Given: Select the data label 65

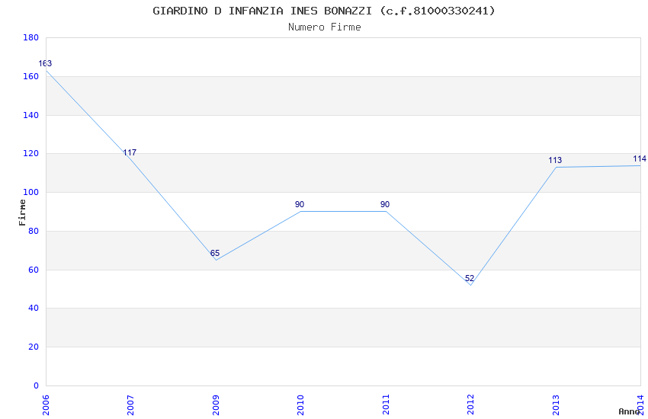Looking at the screenshot, I should pos(215,254).
